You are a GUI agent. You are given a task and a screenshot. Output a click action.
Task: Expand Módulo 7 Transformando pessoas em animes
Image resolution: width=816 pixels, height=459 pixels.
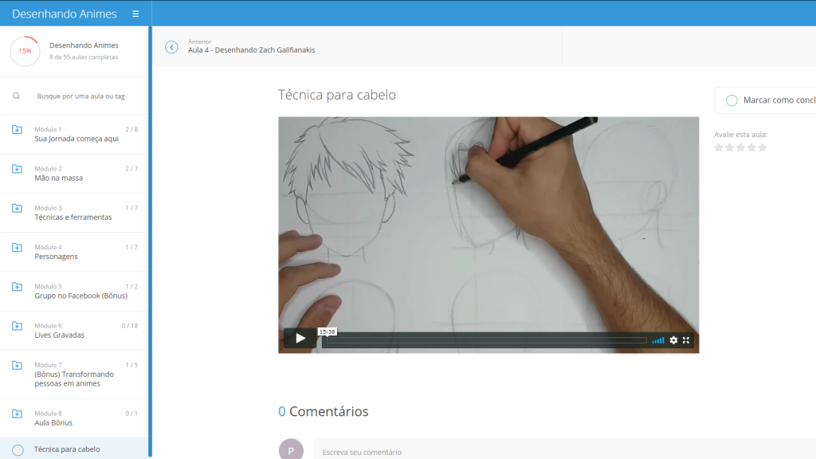pos(74,375)
